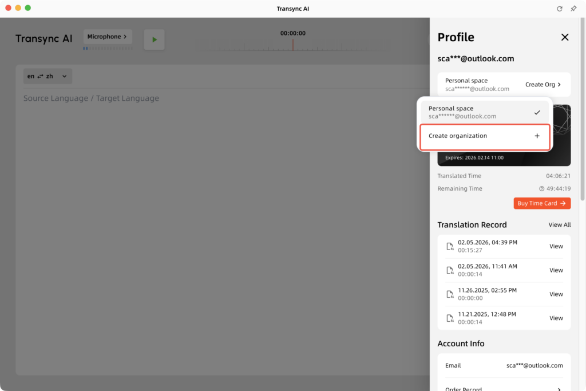This screenshot has height=391, width=586.
Task: Open the Microphone selector
Action: [108, 37]
